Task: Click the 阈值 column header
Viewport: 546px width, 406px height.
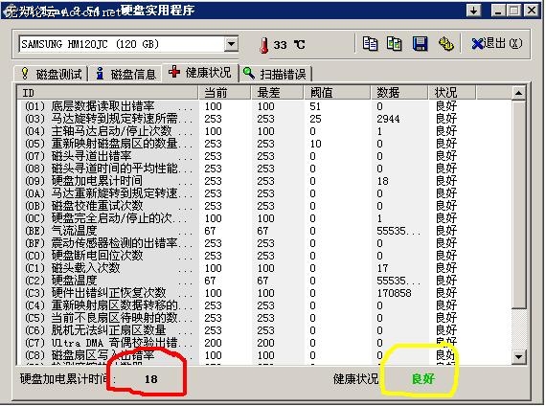Action: pos(337,93)
